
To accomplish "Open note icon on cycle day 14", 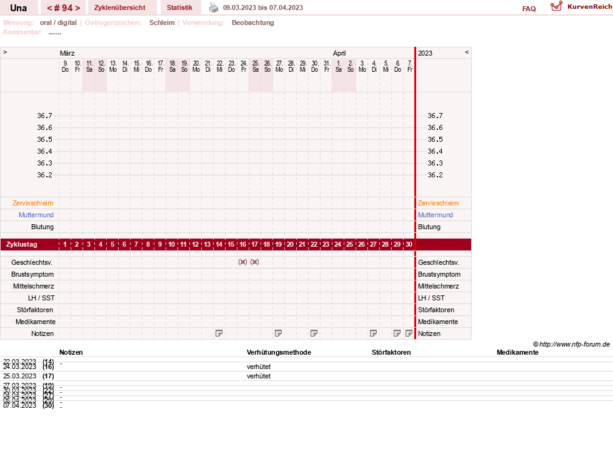I will click(219, 333).
